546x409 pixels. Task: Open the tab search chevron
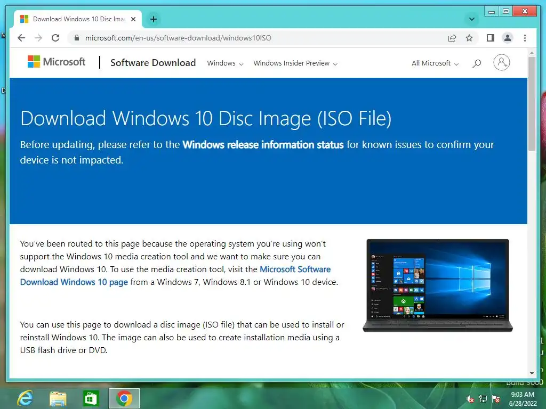472,19
